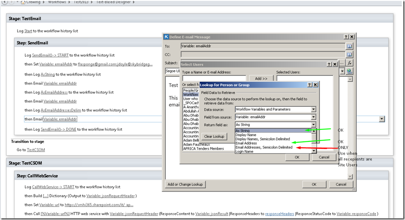The height and width of the screenshot is (220, 405).
Task: Select 'As String' in the return list
Action: click(273, 131)
